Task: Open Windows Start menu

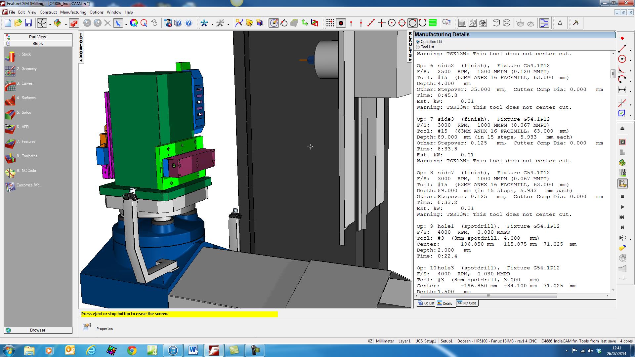Action: click(x=9, y=350)
